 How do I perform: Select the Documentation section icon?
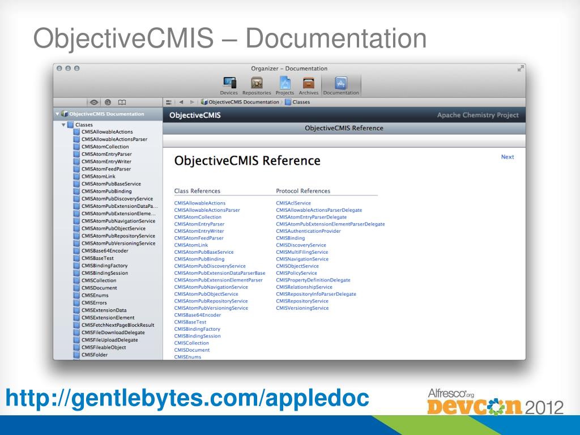341,86
